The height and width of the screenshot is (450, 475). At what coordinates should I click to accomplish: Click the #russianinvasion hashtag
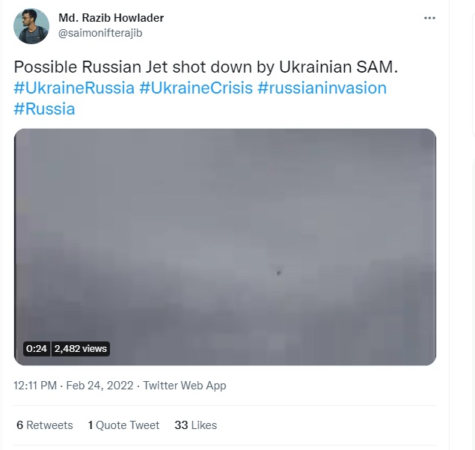[x=322, y=88]
